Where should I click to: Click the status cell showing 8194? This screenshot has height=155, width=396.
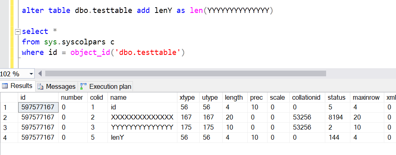(337, 117)
